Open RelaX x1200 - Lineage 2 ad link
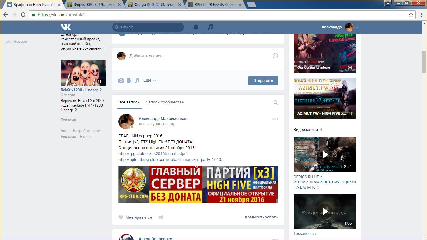Image resolution: width=427 pixels, height=240 pixels. coord(81,90)
